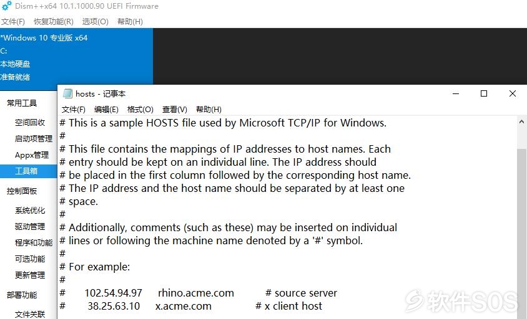Image resolution: width=527 pixels, height=319 pixels.
Task: Open the Notepad 帮助(H) menu
Action: [x=209, y=110]
